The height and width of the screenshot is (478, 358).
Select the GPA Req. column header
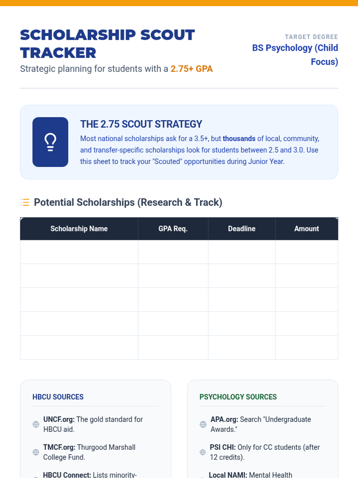point(173,229)
